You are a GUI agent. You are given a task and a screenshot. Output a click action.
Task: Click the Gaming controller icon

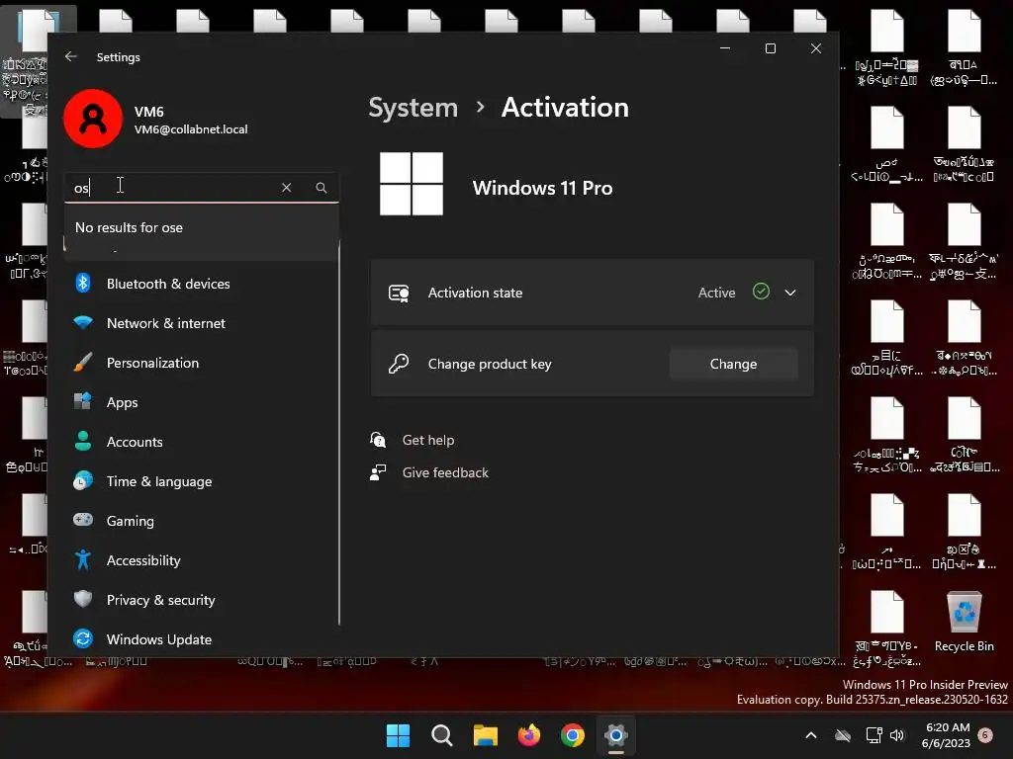click(83, 520)
